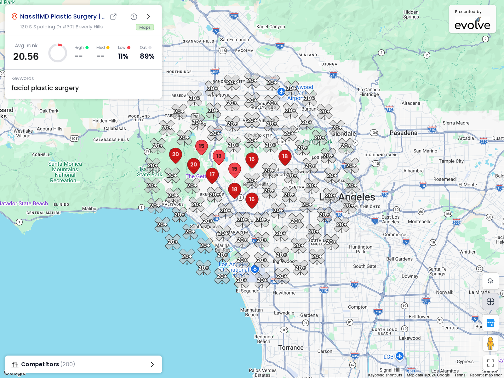
Task: Toggle grid view icon button
Action: coord(490,302)
